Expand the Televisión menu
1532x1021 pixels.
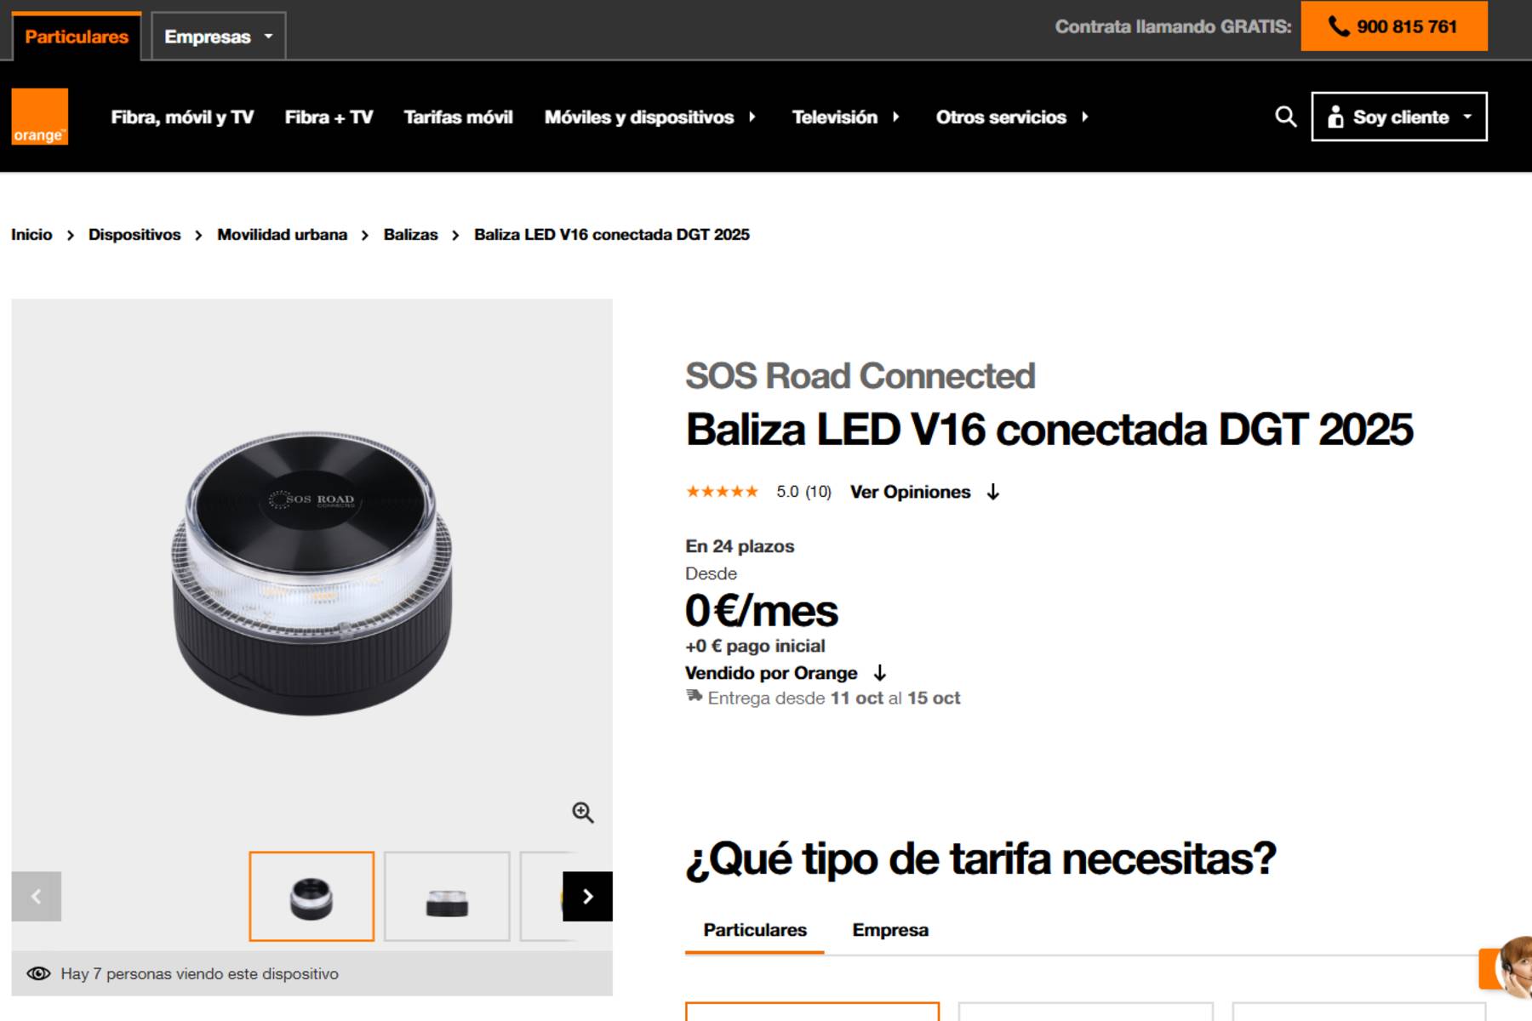click(845, 117)
